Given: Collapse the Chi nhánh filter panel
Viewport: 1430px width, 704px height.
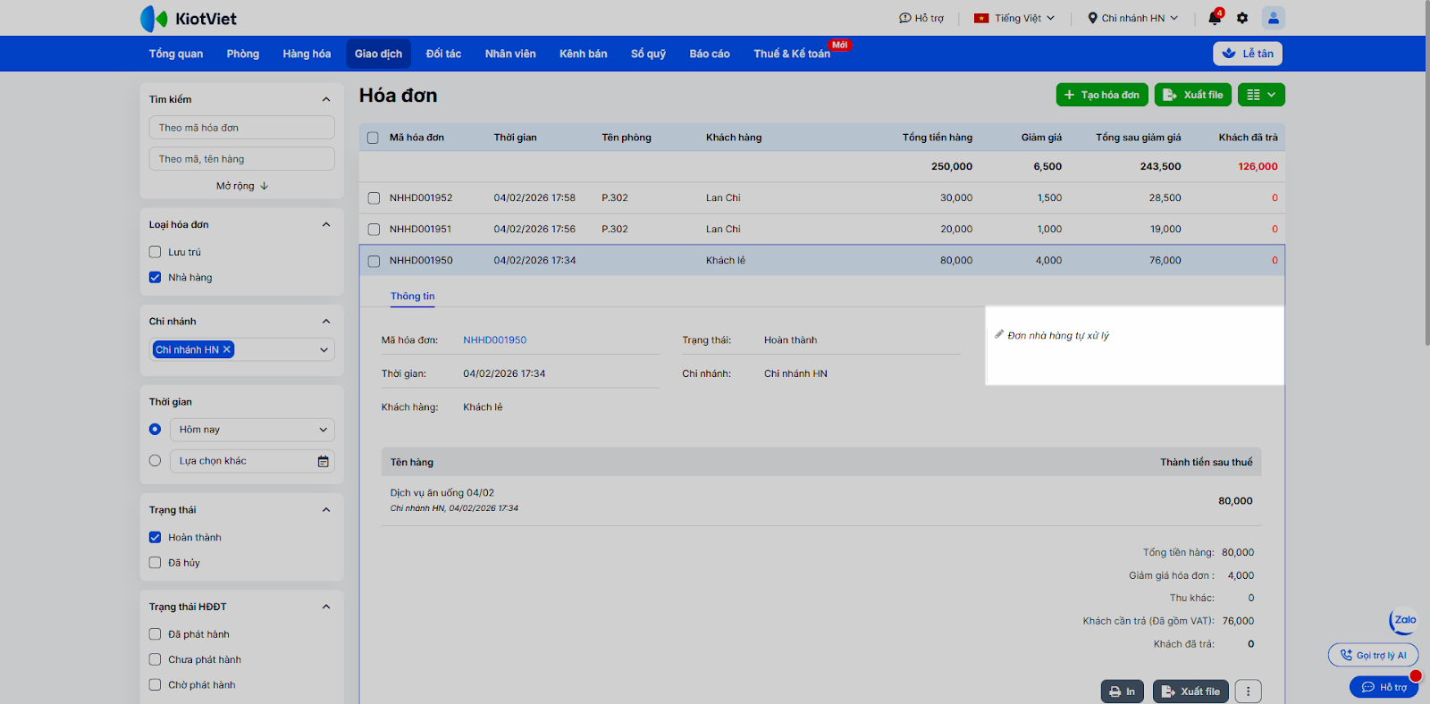Looking at the screenshot, I should click(326, 322).
